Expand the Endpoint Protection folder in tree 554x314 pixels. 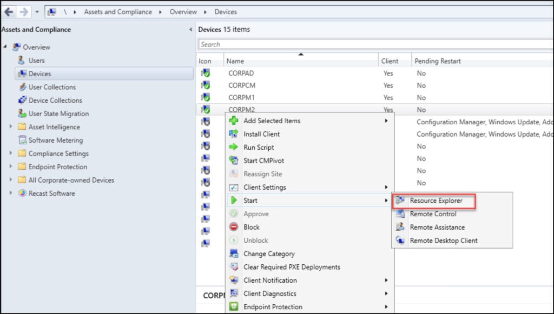click(10, 166)
